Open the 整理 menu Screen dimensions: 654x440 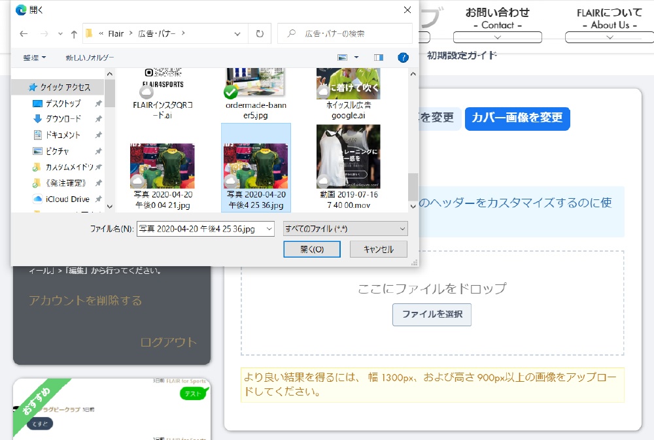click(34, 58)
